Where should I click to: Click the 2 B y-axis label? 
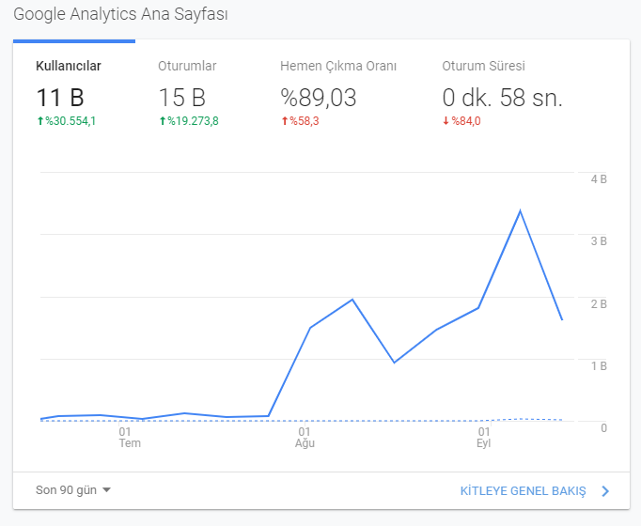599,304
